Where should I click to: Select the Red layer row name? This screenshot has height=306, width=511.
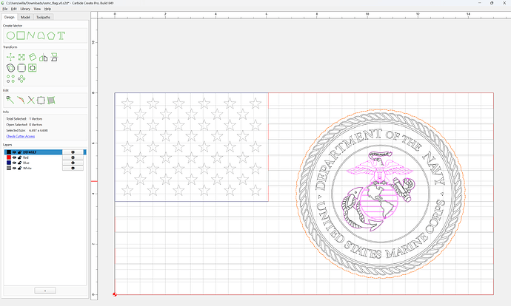click(x=26, y=157)
